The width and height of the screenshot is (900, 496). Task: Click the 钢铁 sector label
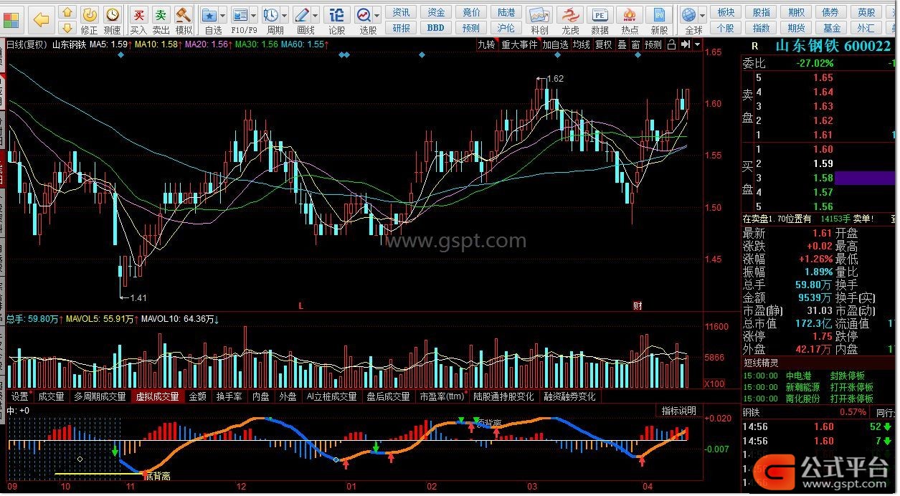752,412
